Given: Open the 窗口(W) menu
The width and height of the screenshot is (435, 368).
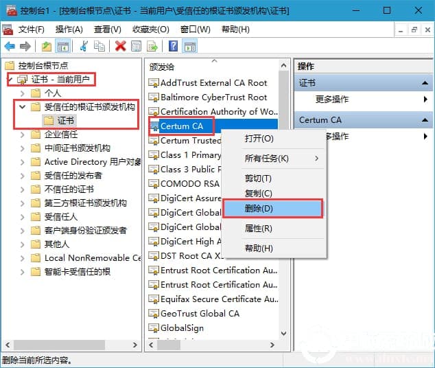Looking at the screenshot, I should 196,30.
